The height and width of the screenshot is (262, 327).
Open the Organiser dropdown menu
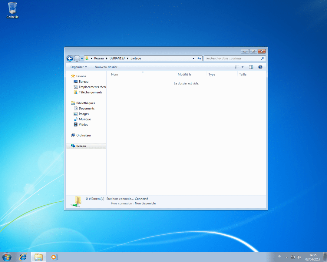(x=78, y=67)
